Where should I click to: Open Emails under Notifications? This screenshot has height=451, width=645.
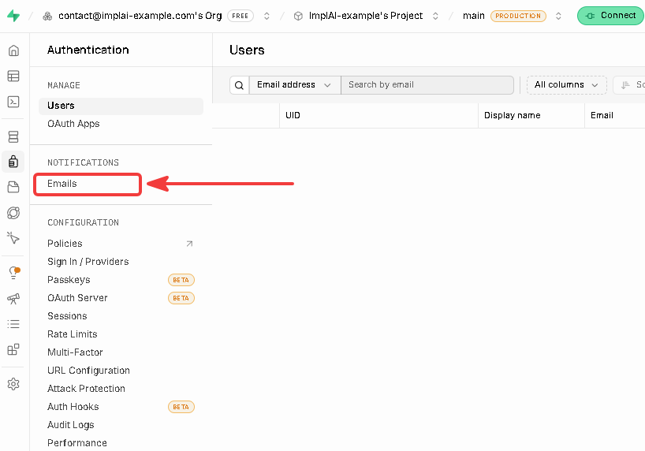[x=62, y=184]
